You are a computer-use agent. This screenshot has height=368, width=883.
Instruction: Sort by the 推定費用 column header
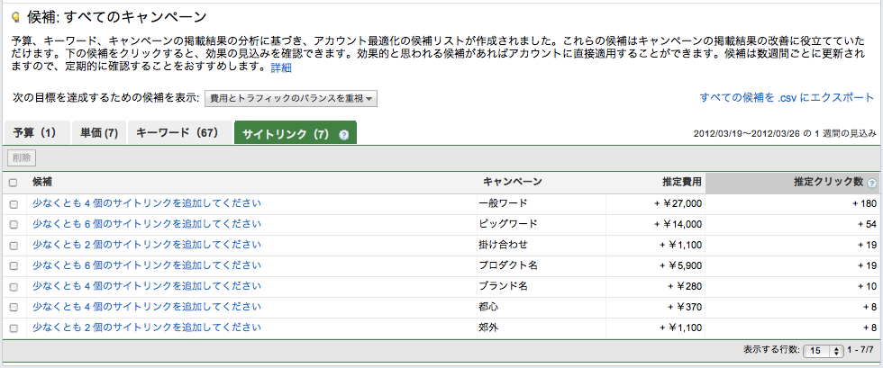[x=681, y=183]
